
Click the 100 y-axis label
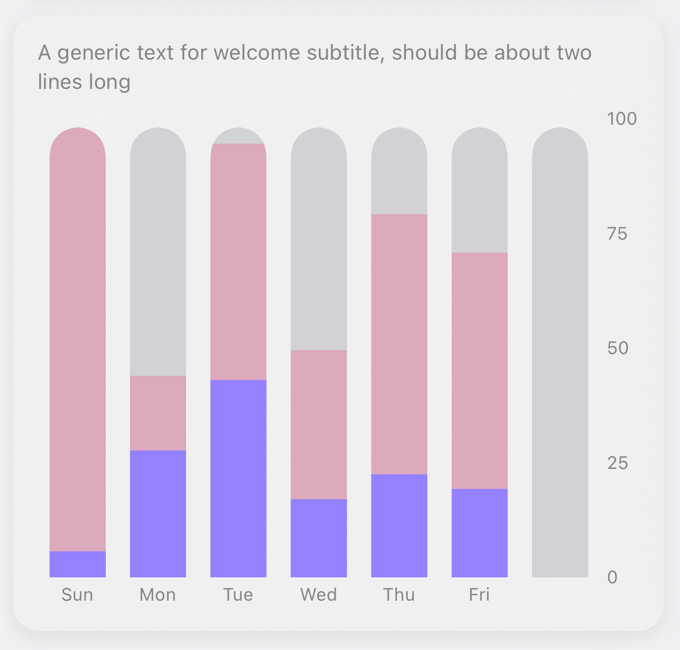pyautogui.click(x=622, y=118)
